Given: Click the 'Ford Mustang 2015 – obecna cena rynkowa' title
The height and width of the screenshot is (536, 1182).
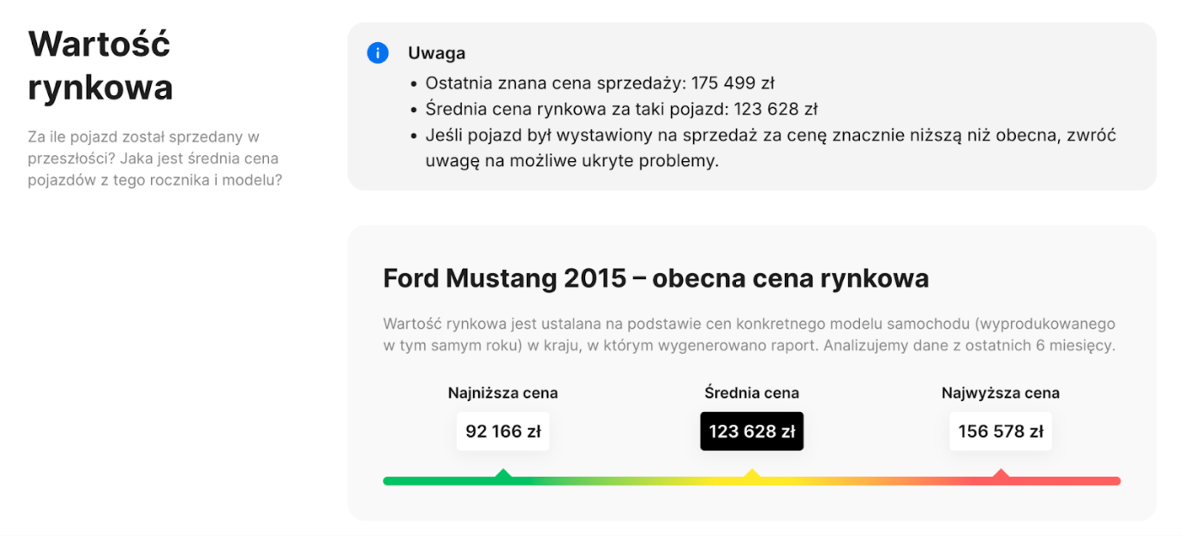Looking at the screenshot, I should point(656,278).
